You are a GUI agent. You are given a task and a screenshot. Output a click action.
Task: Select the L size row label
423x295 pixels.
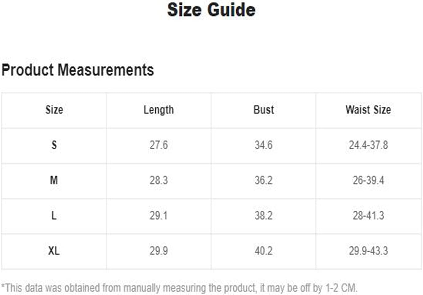pos(54,215)
